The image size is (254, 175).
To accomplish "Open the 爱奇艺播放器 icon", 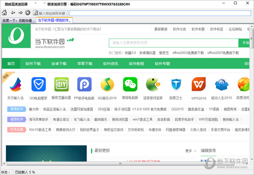I will click(61, 84).
